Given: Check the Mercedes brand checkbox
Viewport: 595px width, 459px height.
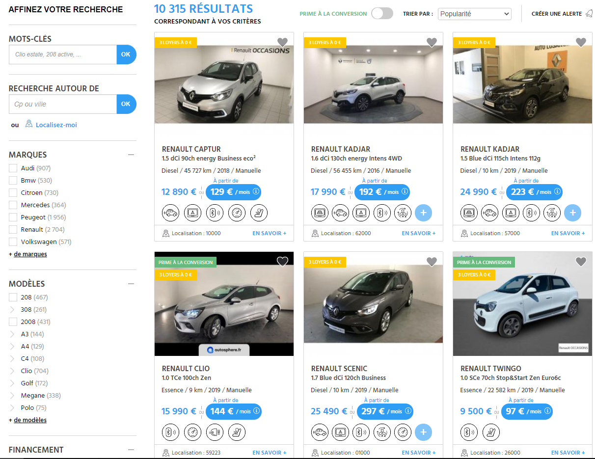Looking at the screenshot, I should click(x=13, y=205).
